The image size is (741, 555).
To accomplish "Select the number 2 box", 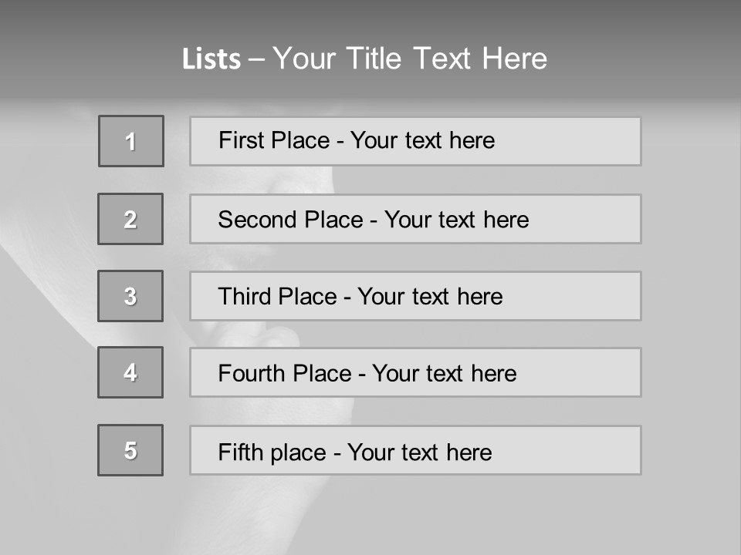I will click(x=130, y=219).
